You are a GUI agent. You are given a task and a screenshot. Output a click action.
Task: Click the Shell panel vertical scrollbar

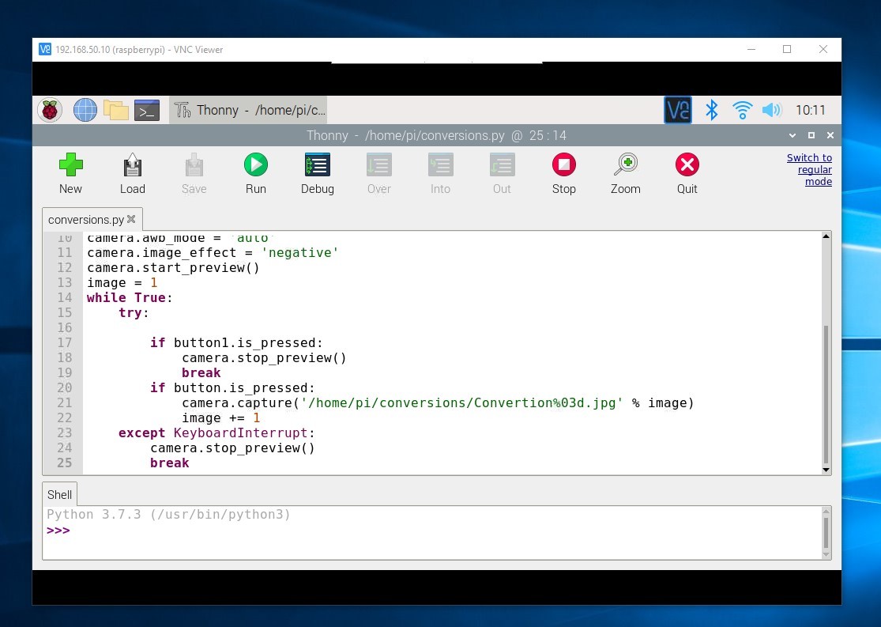click(x=826, y=533)
